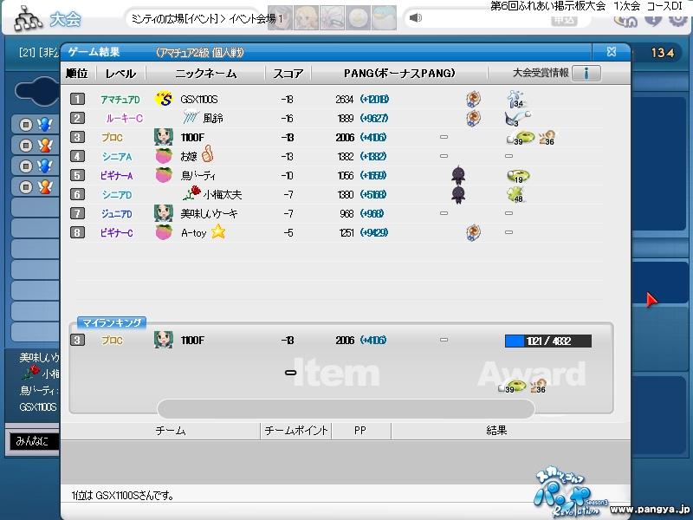Click the スコア column header
This screenshot has width=693, height=520.
(288, 74)
